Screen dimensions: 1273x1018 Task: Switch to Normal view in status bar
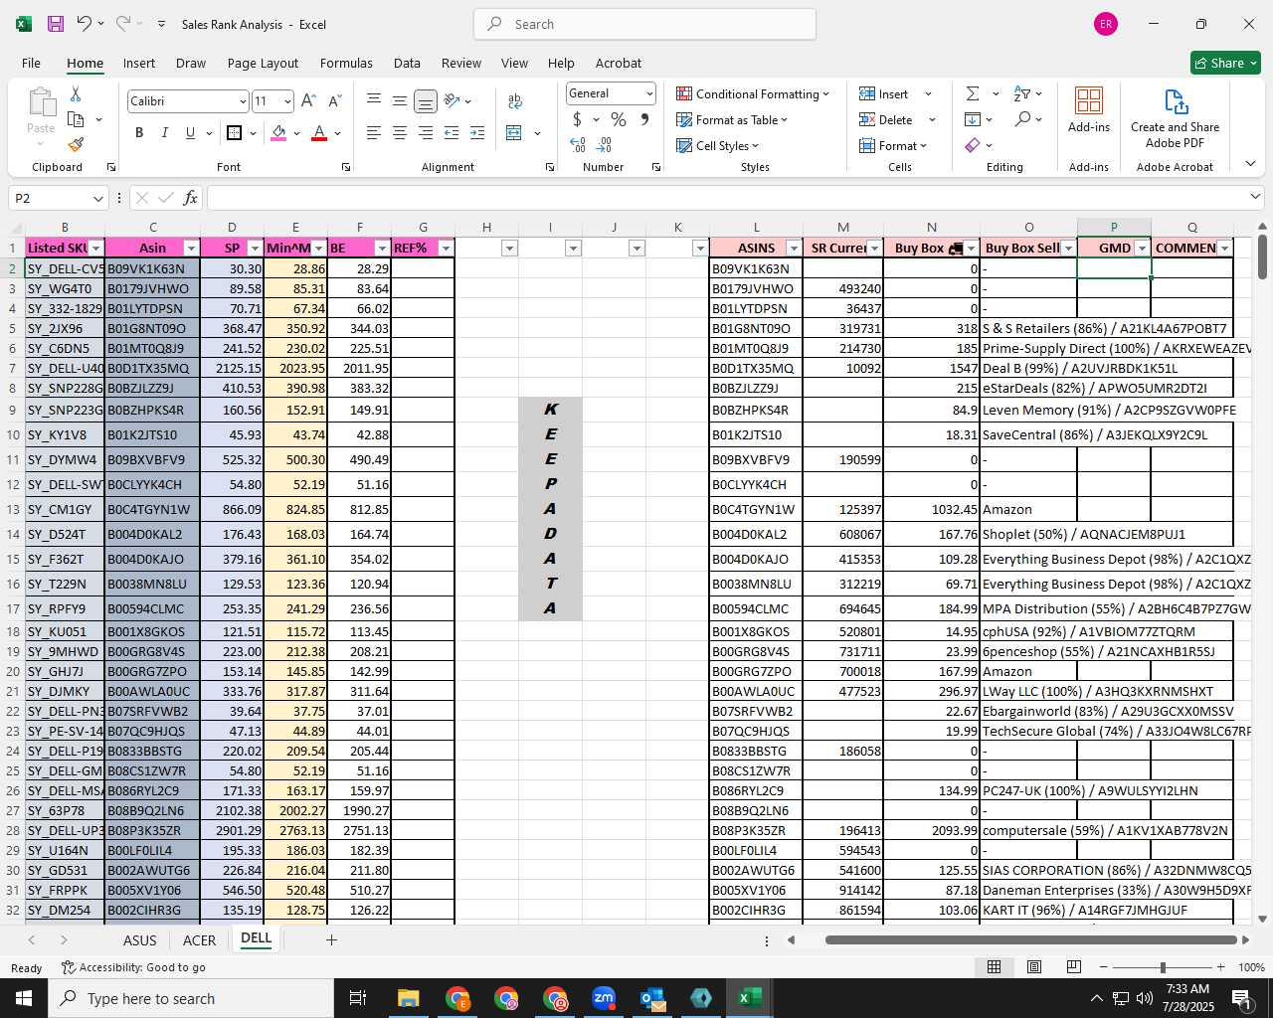coord(994,967)
